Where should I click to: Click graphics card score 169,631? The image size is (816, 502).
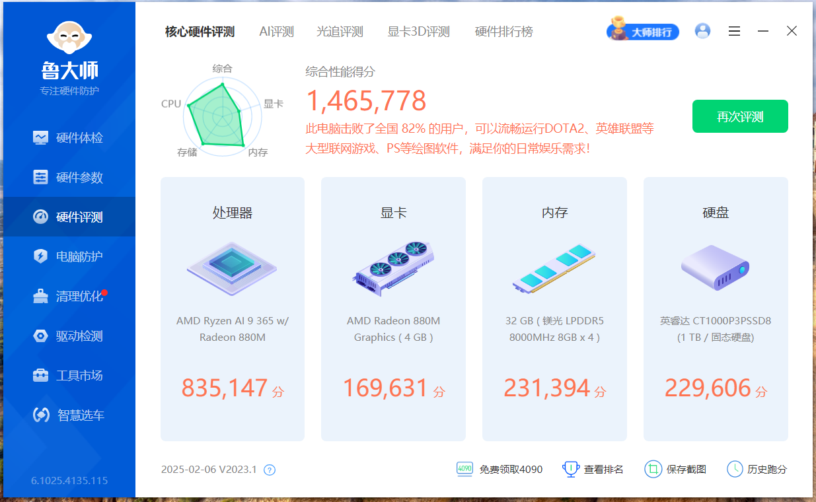[x=386, y=388]
